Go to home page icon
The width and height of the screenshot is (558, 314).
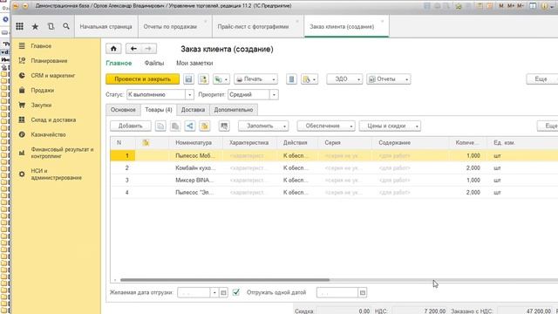tap(113, 49)
